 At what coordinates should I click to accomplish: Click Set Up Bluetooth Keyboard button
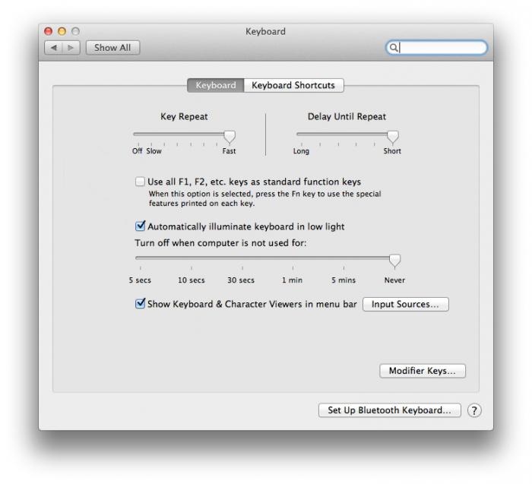[389, 410]
